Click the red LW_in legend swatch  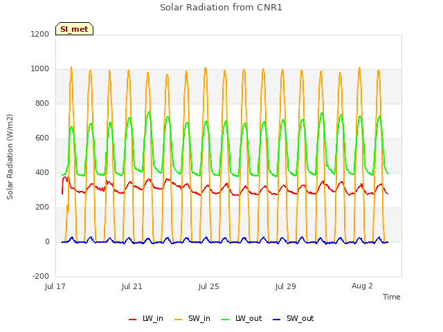coord(132,320)
